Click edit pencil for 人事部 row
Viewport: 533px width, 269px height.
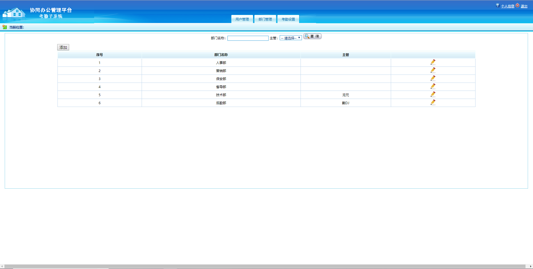433,62
